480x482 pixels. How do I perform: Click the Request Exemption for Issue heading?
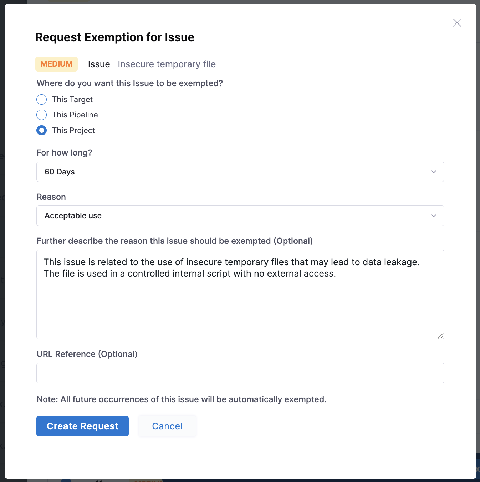[115, 37]
